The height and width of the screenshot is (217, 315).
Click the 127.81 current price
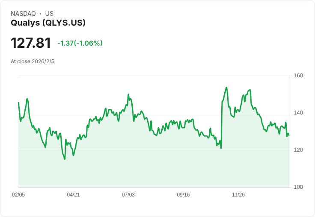[x=31, y=43]
